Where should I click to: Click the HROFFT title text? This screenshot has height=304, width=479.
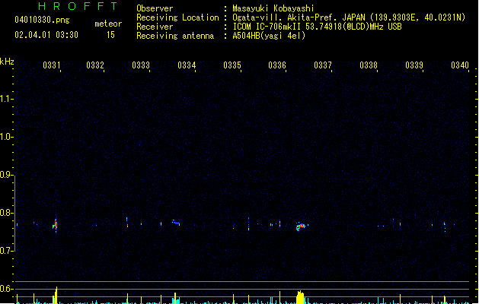[x=78, y=6]
